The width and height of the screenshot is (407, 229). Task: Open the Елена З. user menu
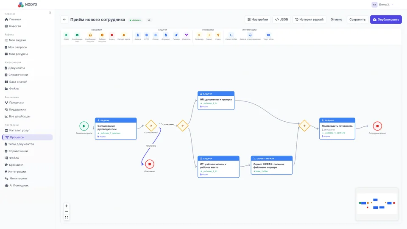click(x=382, y=4)
